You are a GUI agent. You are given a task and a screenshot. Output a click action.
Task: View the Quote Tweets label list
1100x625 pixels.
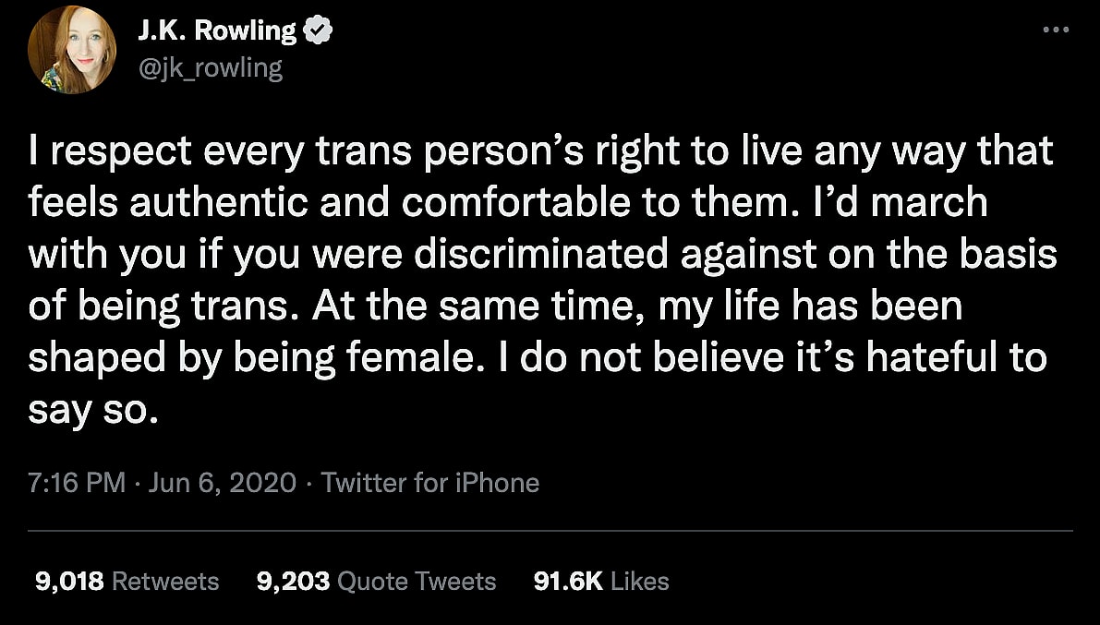(x=417, y=581)
